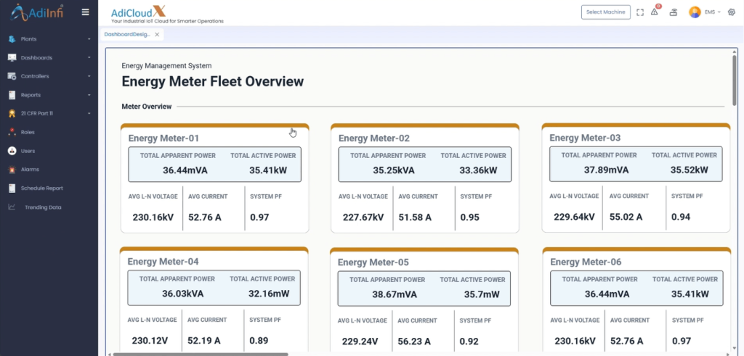Click Energy Meter-01's 36.44mVA value

[x=185, y=170]
